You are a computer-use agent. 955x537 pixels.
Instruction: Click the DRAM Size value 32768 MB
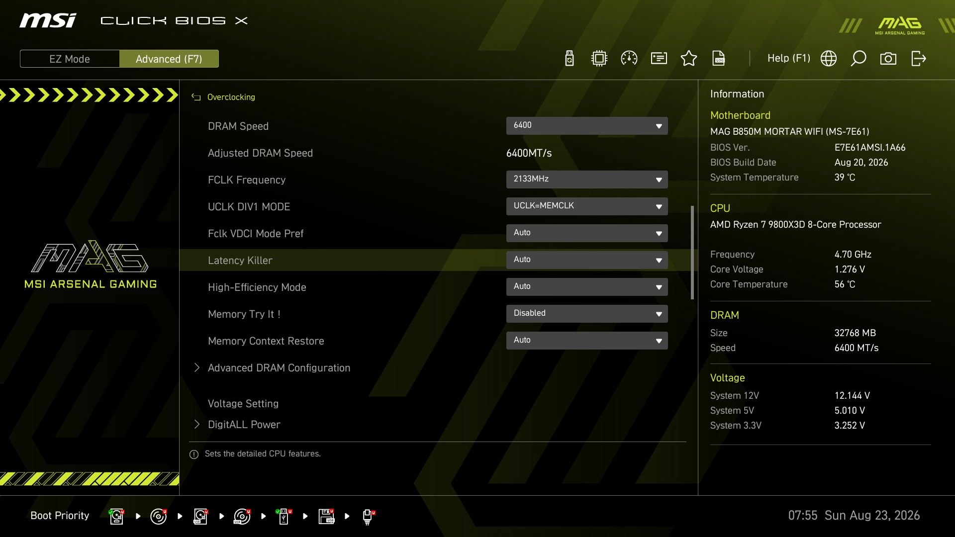point(856,333)
